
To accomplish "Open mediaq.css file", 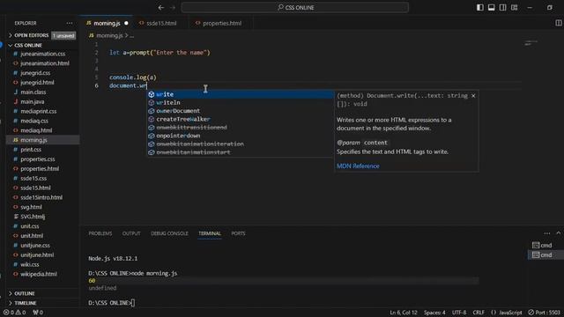I will tap(34, 121).
